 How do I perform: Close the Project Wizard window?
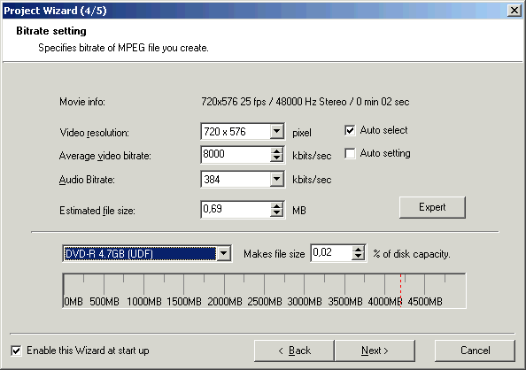[x=514, y=11]
